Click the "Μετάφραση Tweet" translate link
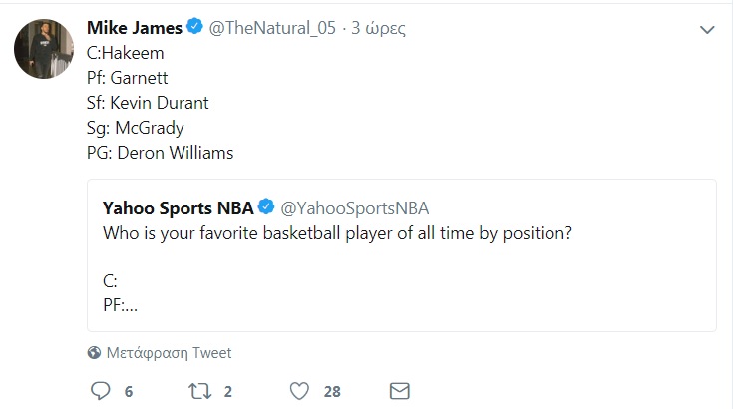This screenshot has width=733, height=409. pos(171,352)
